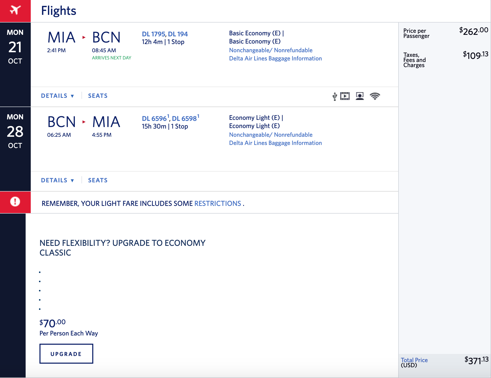The width and height of the screenshot is (491, 378).
Task: Open flight DL 1795 link
Action: pyautogui.click(x=154, y=34)
